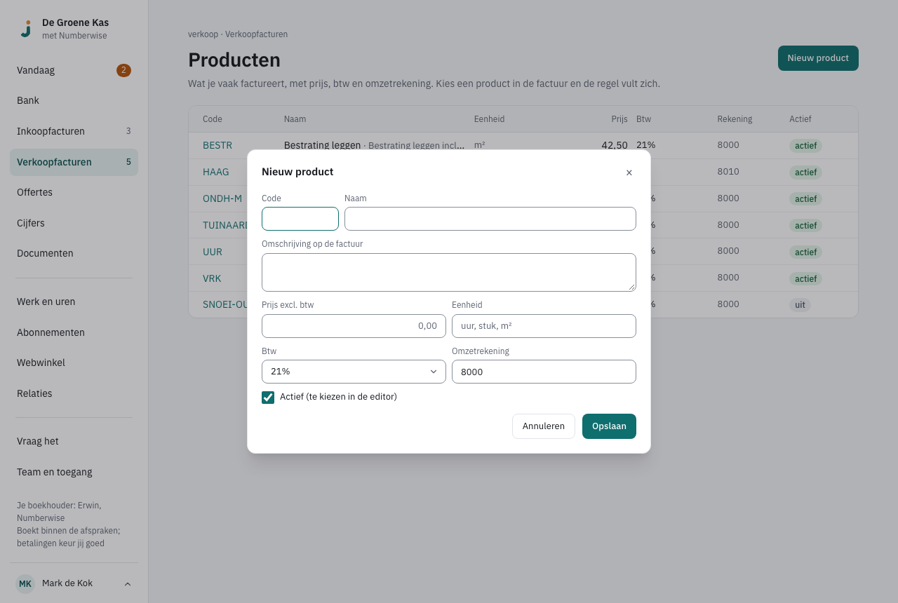Focus the Eenheid input field
Viewport: 898px width, 603px height.
click(x=544, y=326)
